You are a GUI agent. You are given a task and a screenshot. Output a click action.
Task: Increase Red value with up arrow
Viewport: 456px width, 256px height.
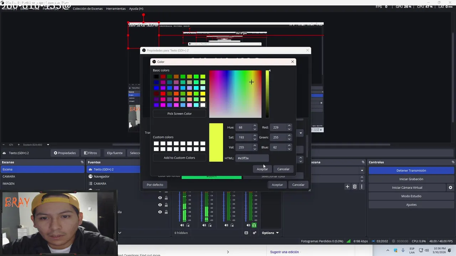[289, 126]
